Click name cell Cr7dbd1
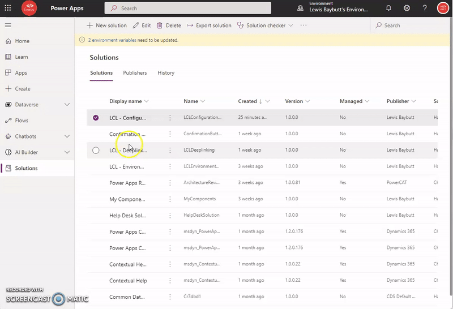This screenshot has width=453, height=309. 192,297
